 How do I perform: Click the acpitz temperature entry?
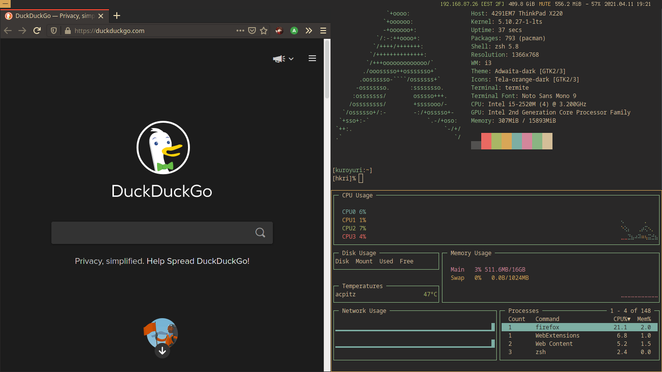coord(386,294)
